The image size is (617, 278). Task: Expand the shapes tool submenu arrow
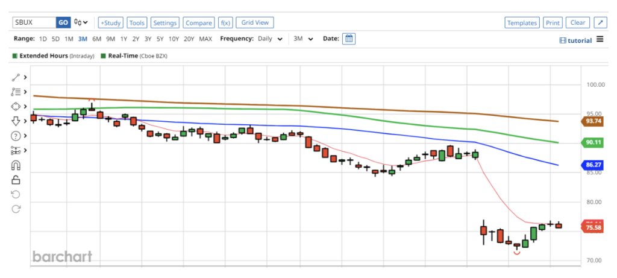tap(25, 107)
